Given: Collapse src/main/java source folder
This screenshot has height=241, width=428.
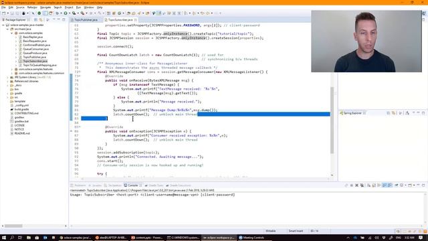Looking at the screenshot, I should [7, 29].
